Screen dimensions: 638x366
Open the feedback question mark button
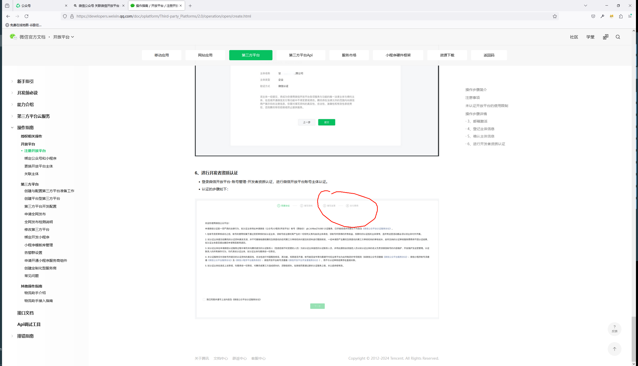click(614, 329)
